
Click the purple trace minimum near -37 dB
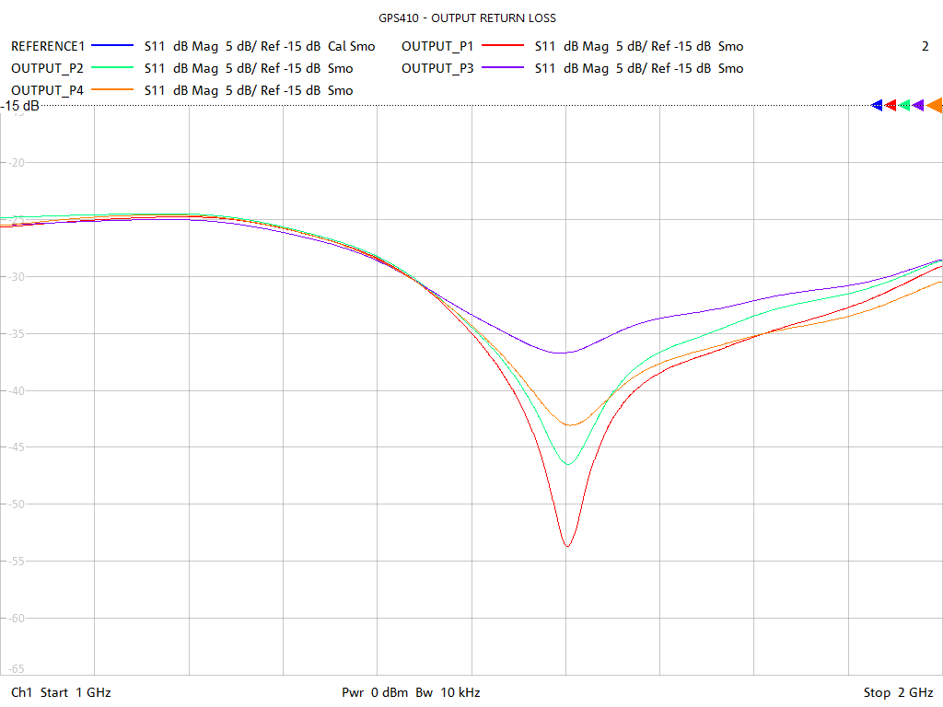click(562, 353)
